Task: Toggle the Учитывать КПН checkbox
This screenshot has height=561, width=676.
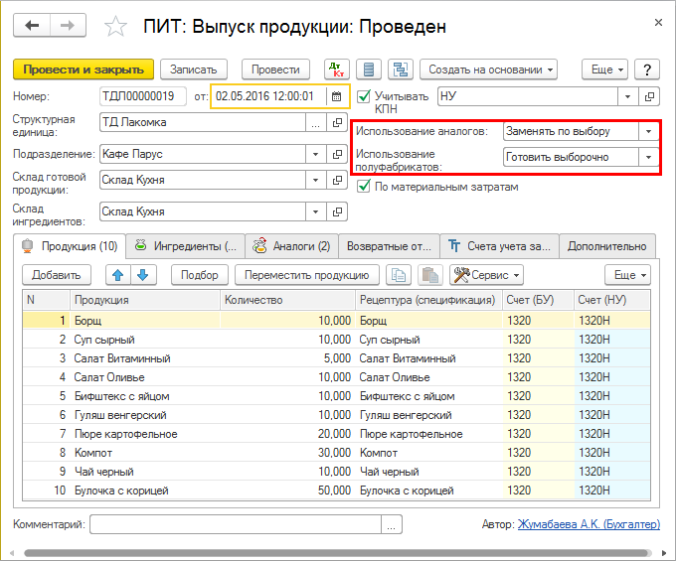Action: click(x=364, y=96)
